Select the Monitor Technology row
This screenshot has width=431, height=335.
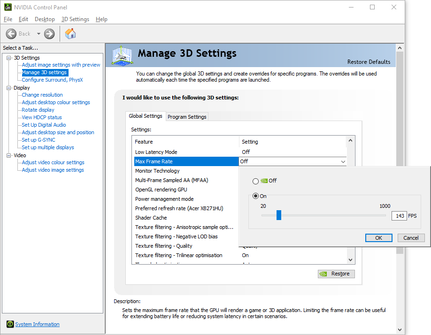click(187, 171)
